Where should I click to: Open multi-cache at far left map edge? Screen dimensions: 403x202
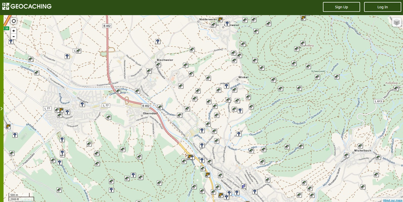[8, 126]
